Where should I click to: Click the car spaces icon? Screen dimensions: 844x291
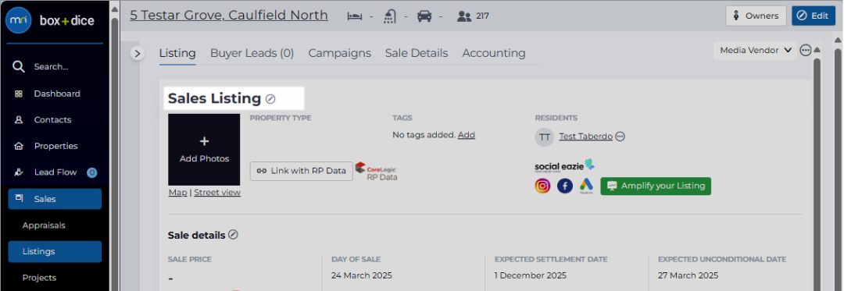tap(424, 16)
